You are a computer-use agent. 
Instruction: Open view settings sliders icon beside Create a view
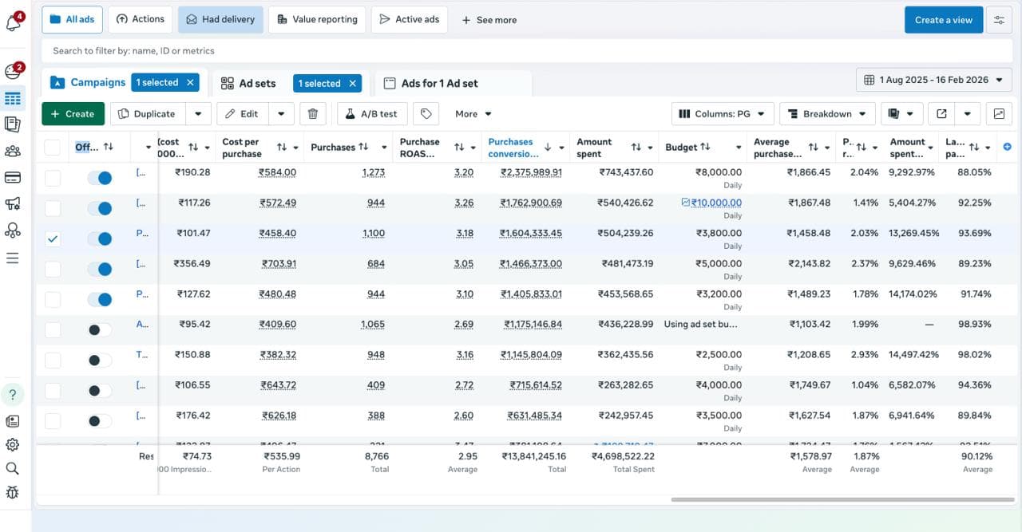click(998, 20)
